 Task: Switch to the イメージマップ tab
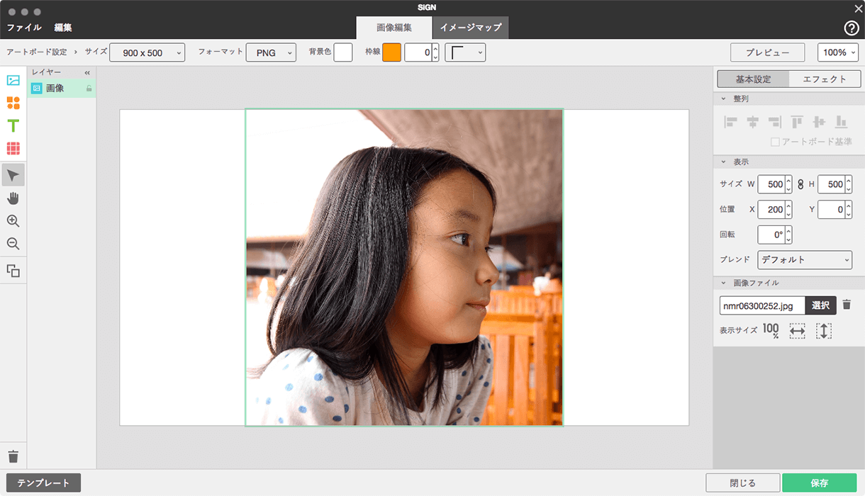click(x=471, y=28)
